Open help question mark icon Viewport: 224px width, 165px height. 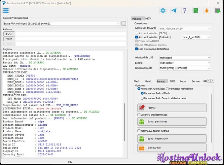[185, 11]
